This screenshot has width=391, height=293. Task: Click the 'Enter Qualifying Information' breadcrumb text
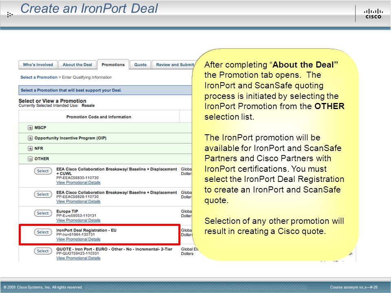(x=87, y=77)
